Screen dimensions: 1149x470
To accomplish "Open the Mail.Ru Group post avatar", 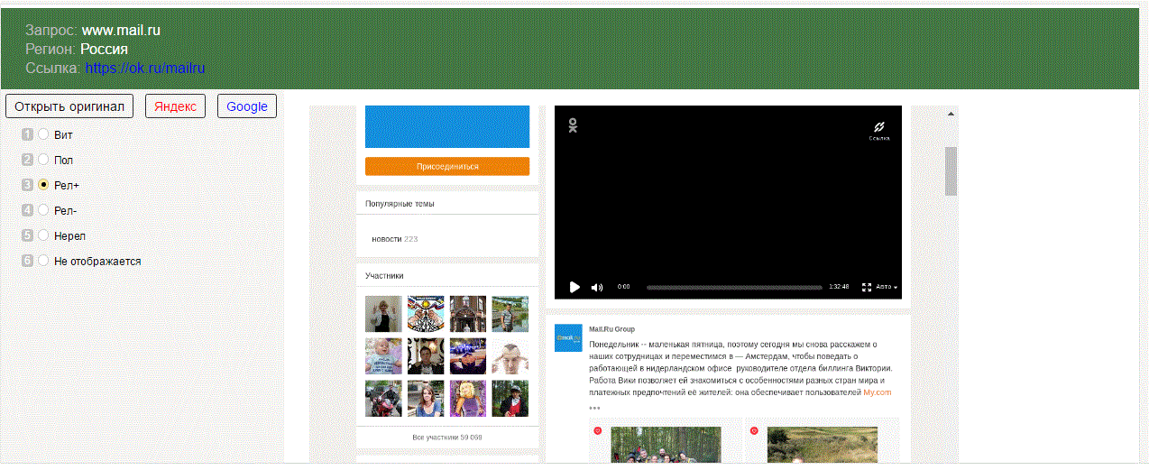I will 568,337.
